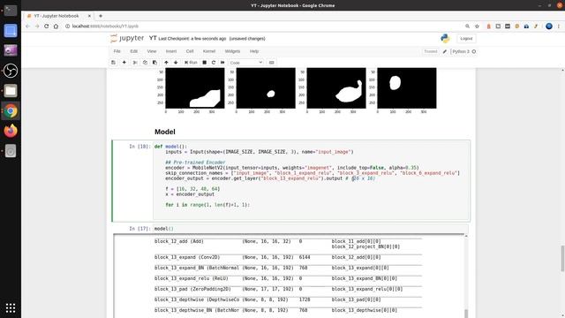Image resolution: width=565 pixels, height=318 pixels.
Task: Go back with the browser back arrow
Action: click(27, 26)
